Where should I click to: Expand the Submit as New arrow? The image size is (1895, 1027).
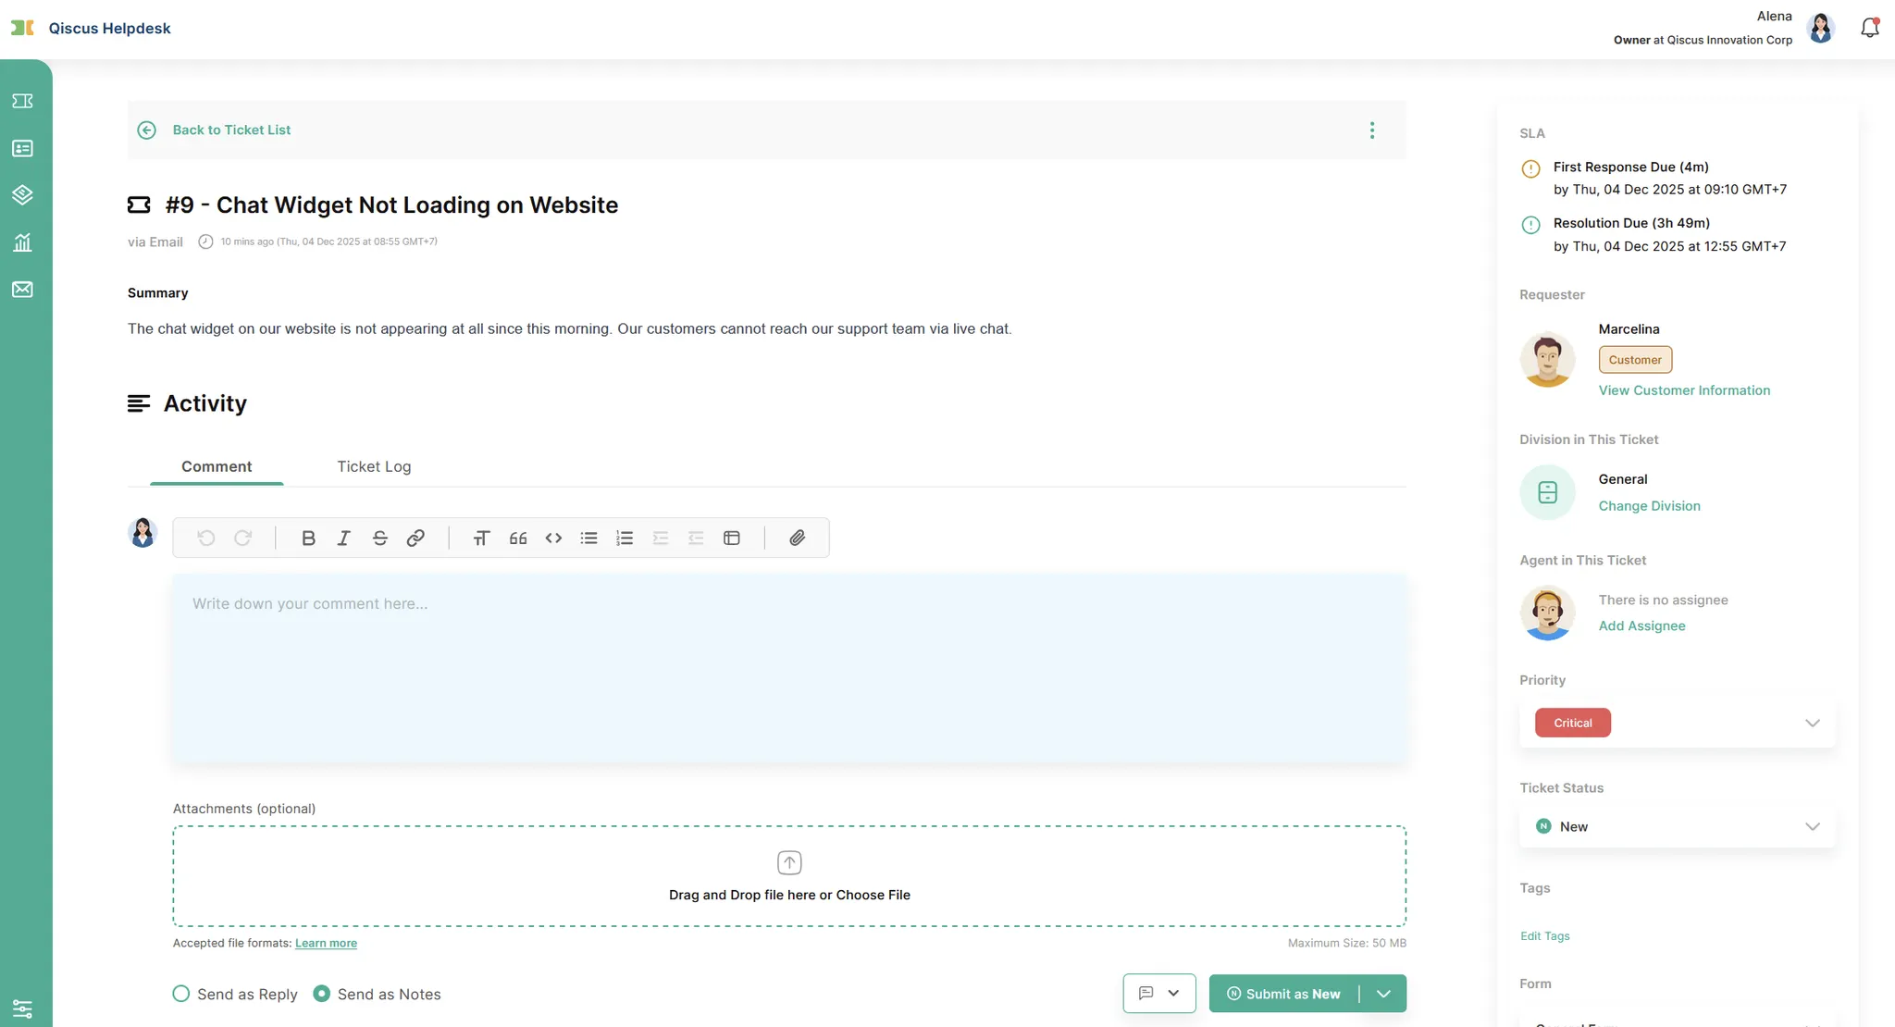tap(1383, 994)
